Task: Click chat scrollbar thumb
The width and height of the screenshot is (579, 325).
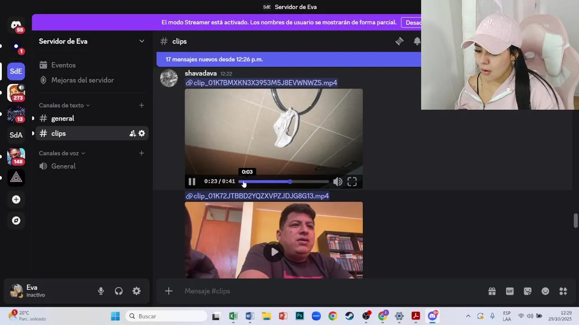Action: pos(575,221)
